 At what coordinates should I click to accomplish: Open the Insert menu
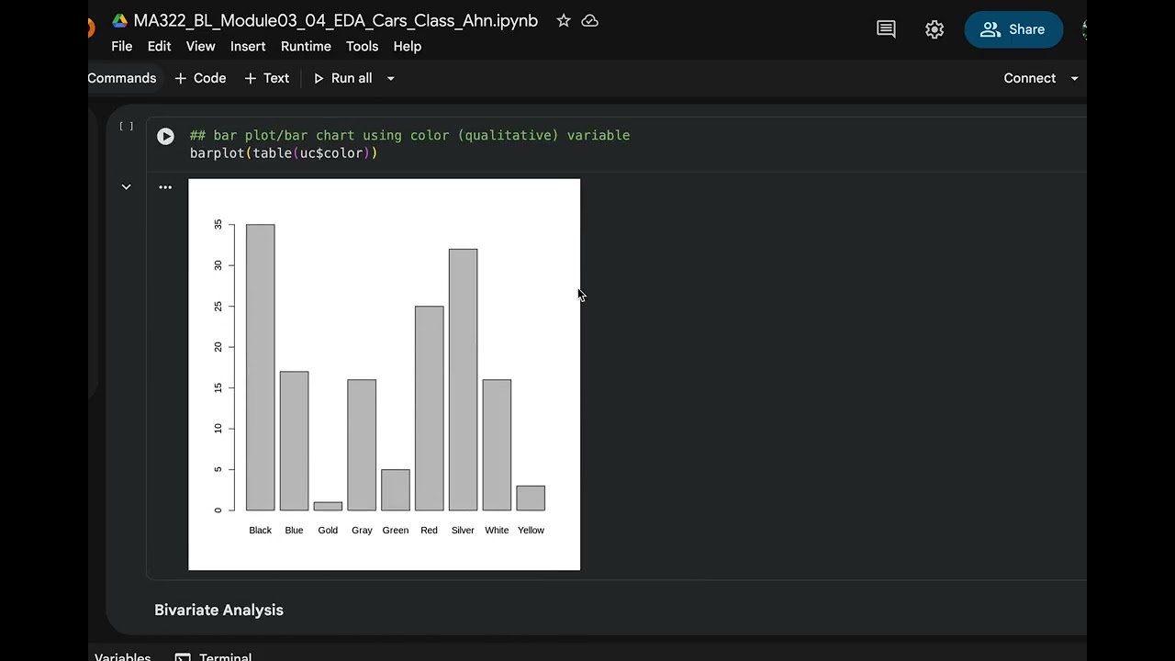click(248, 46)
